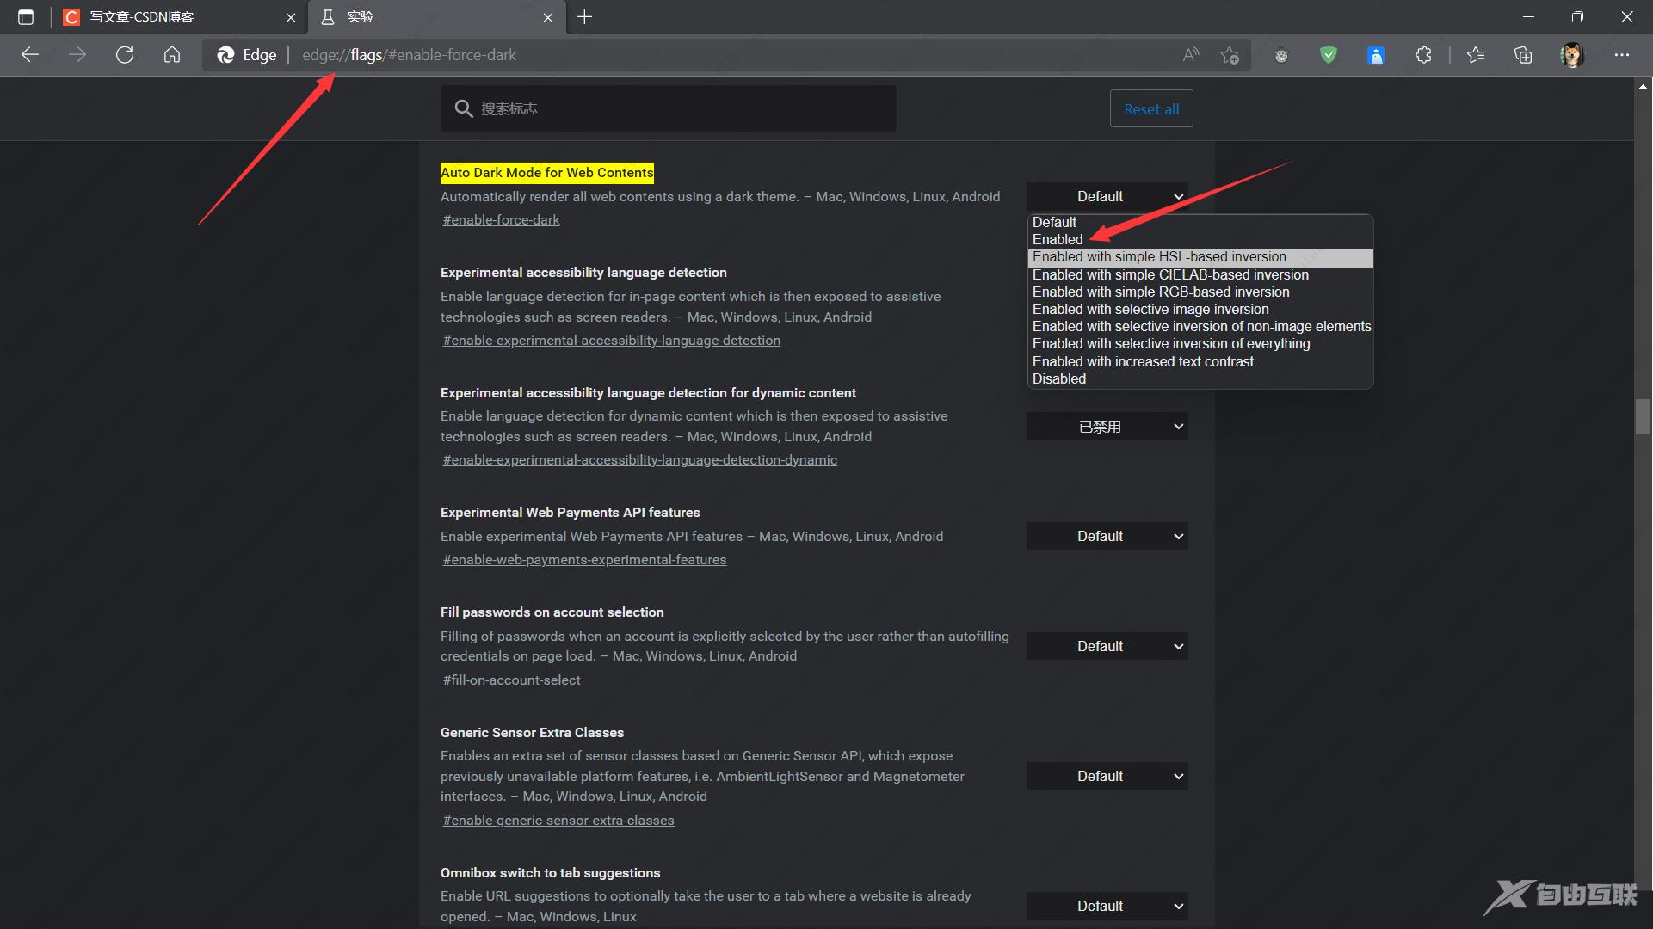Focus the 搜索标志 search field
The width and height of the screenshot is (1653, 929).
tap(668, 108)
